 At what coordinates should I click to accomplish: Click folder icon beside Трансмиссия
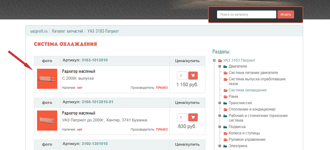click(225, 103)
